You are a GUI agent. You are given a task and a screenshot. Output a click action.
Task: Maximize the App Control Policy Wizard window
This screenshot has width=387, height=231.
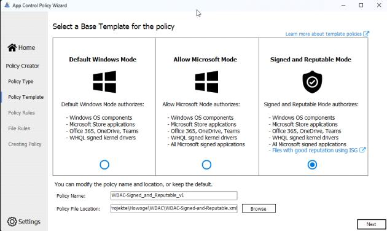[361, 5]
